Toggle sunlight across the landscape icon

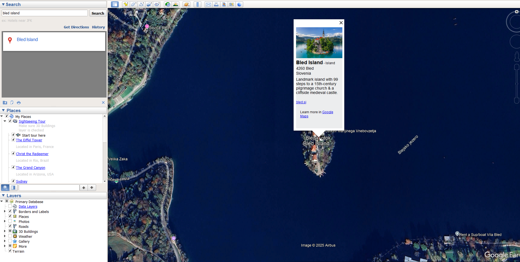(175, 4)
